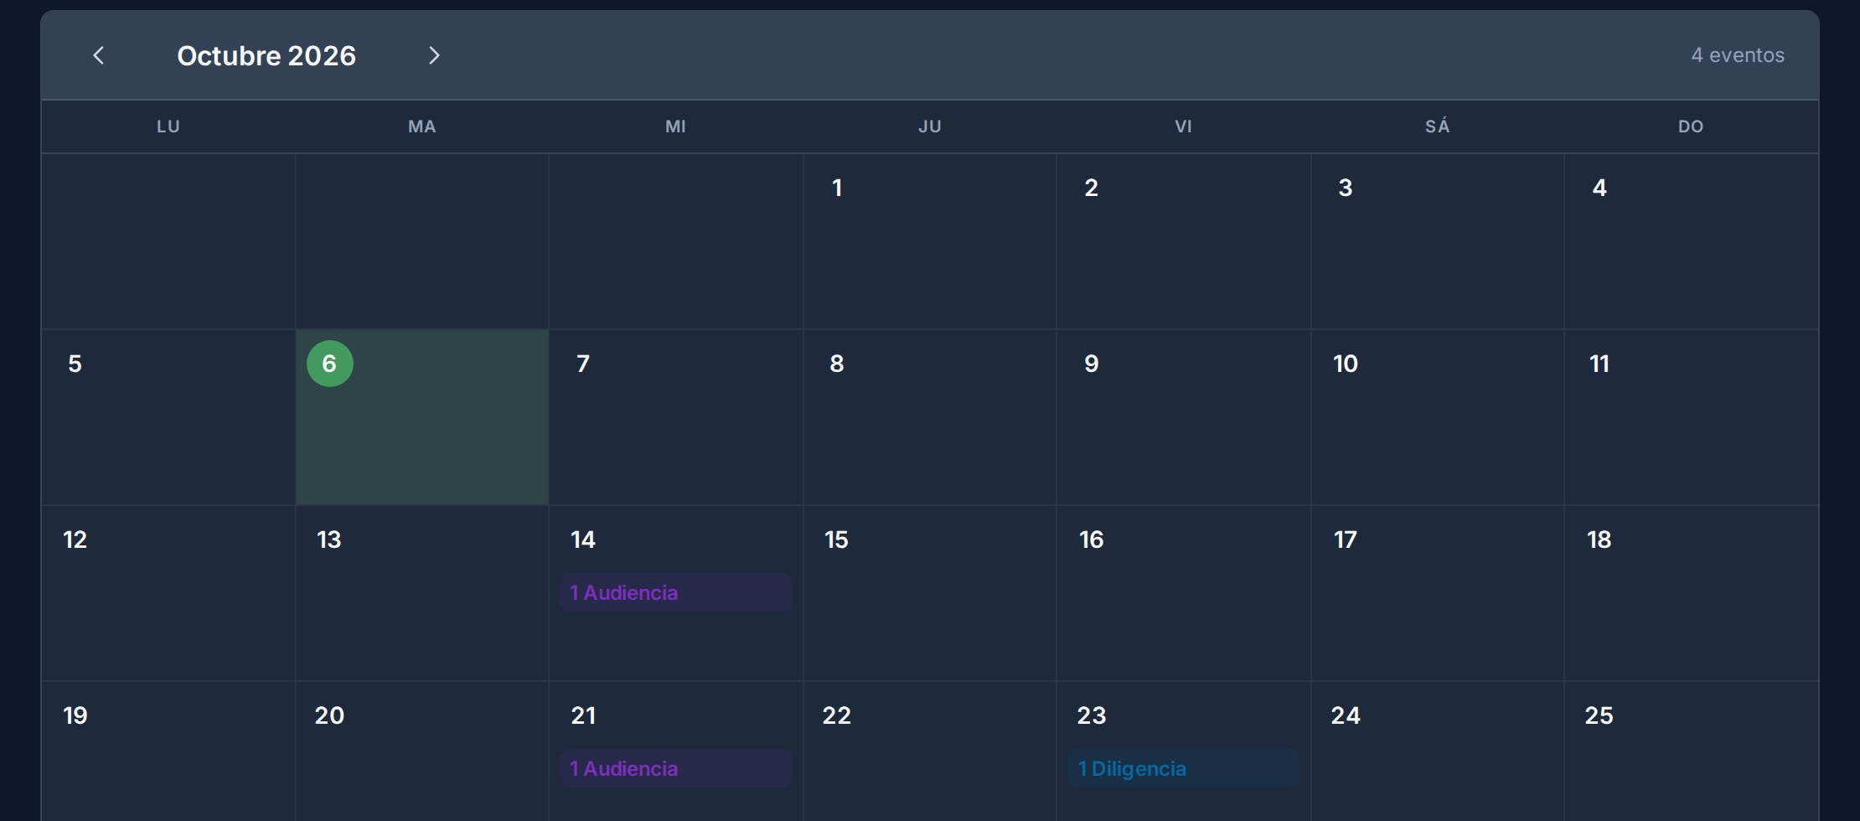Click the VI weekday header
This screenshot has height=821, width=1860.
[1183, 127]
